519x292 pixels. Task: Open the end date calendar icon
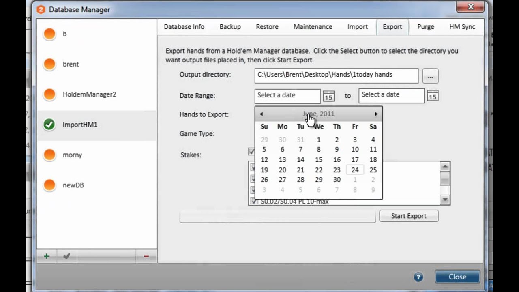pos(433,96)
